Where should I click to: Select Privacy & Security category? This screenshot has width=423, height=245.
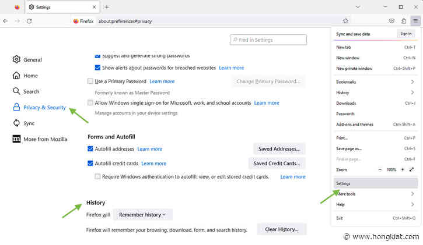39,107
